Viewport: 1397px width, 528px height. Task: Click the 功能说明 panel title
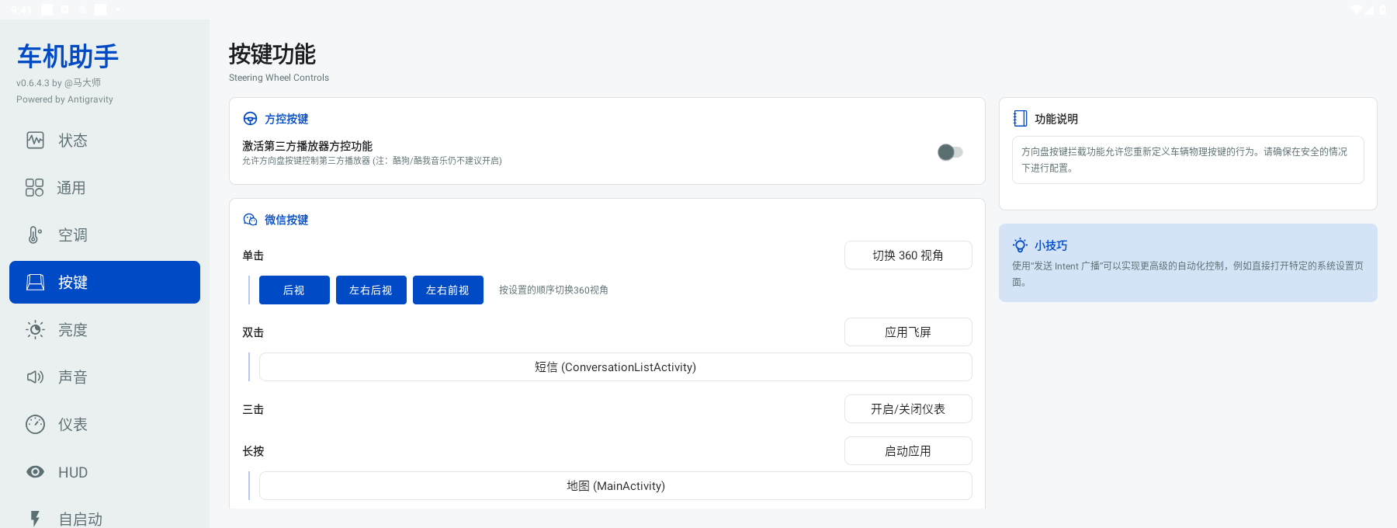tap(1056, 119)
